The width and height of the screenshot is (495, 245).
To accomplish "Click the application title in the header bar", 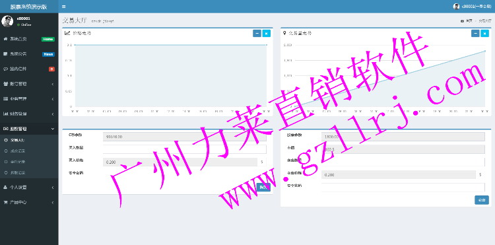I will [x=29, y=7].
